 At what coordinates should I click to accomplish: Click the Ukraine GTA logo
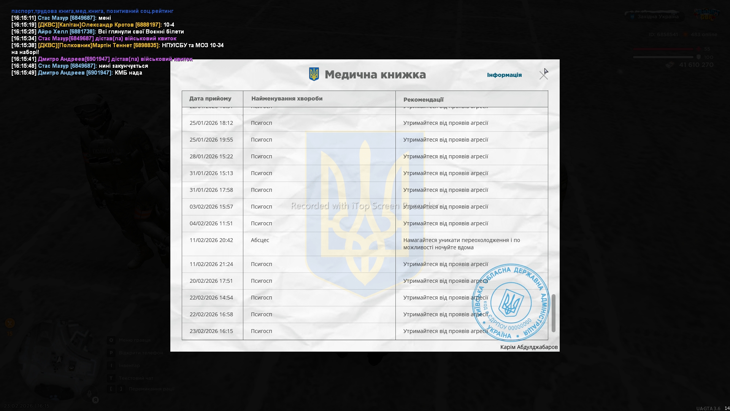(x=706, y=14)
